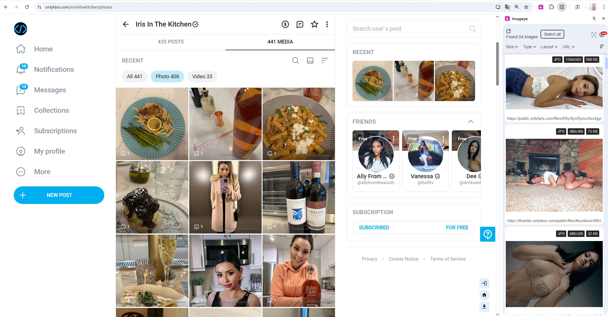608x317 pixels.
Task: Click the help question mark button
Action: (488, 234)
